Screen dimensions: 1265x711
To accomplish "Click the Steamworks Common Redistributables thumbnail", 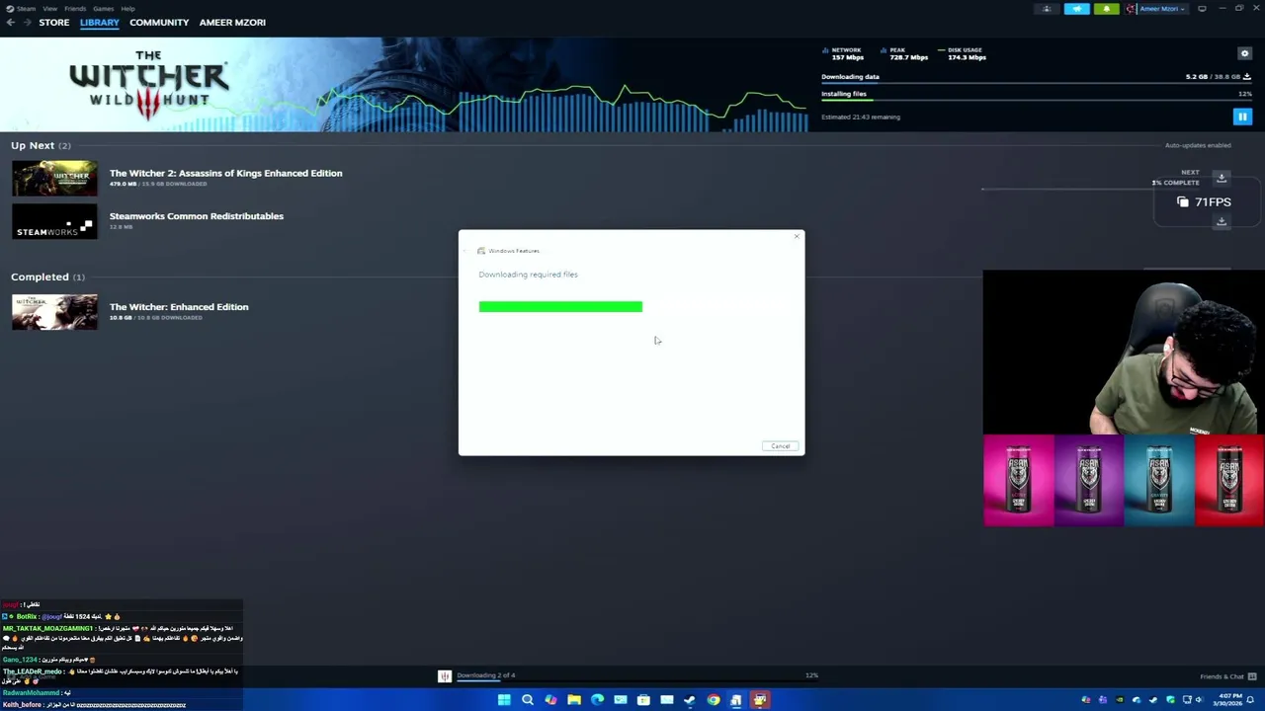I will pos(54,221).
